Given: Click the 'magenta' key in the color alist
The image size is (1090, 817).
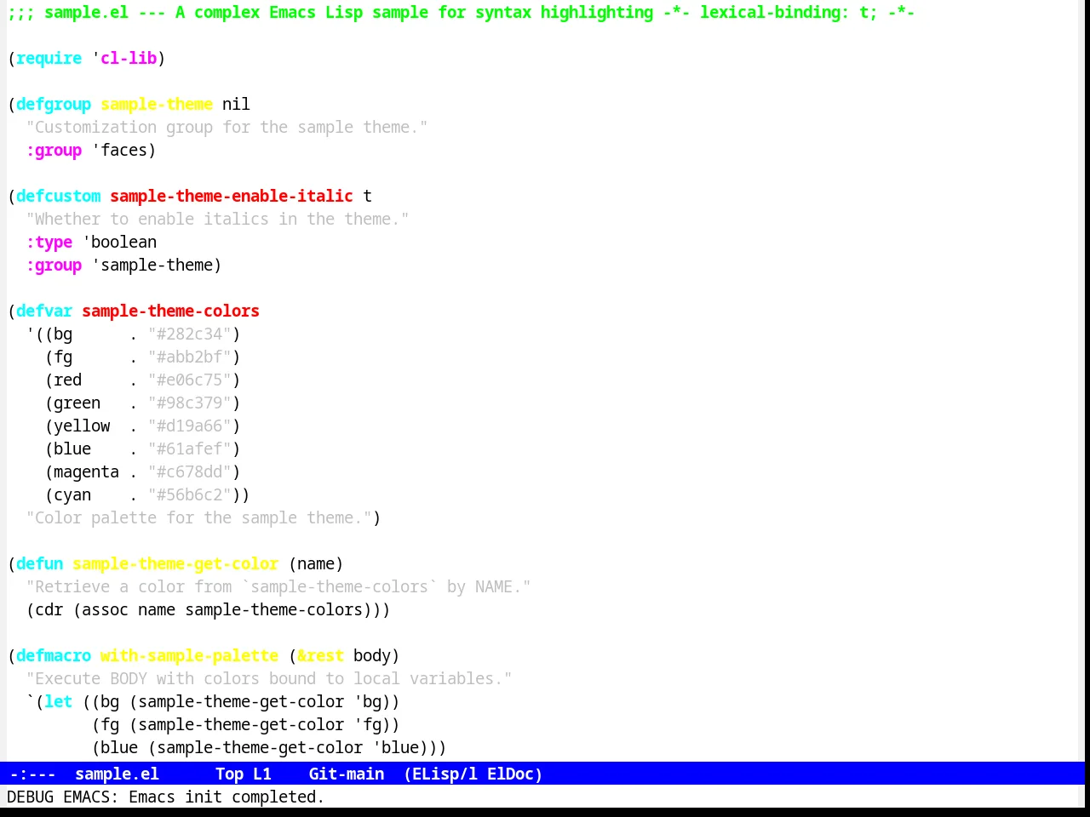Looking at the screenshot, I should point(86,471).
